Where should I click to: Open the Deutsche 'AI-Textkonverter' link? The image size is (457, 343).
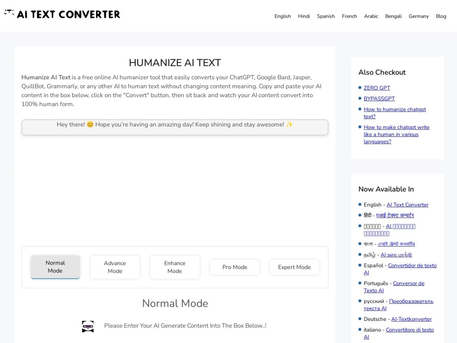(411, 319)
